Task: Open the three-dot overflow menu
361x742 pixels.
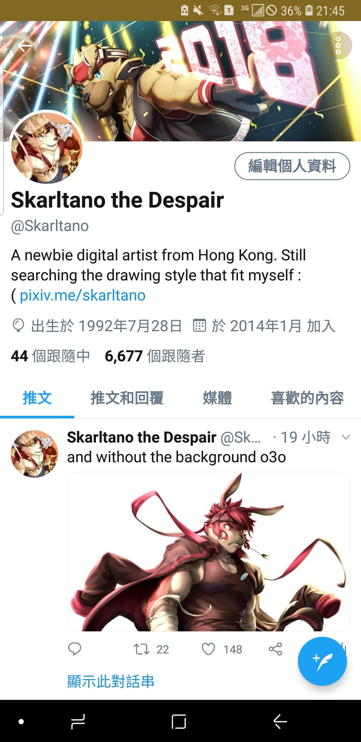Action: pyautogui.click(x=338, y=45)
